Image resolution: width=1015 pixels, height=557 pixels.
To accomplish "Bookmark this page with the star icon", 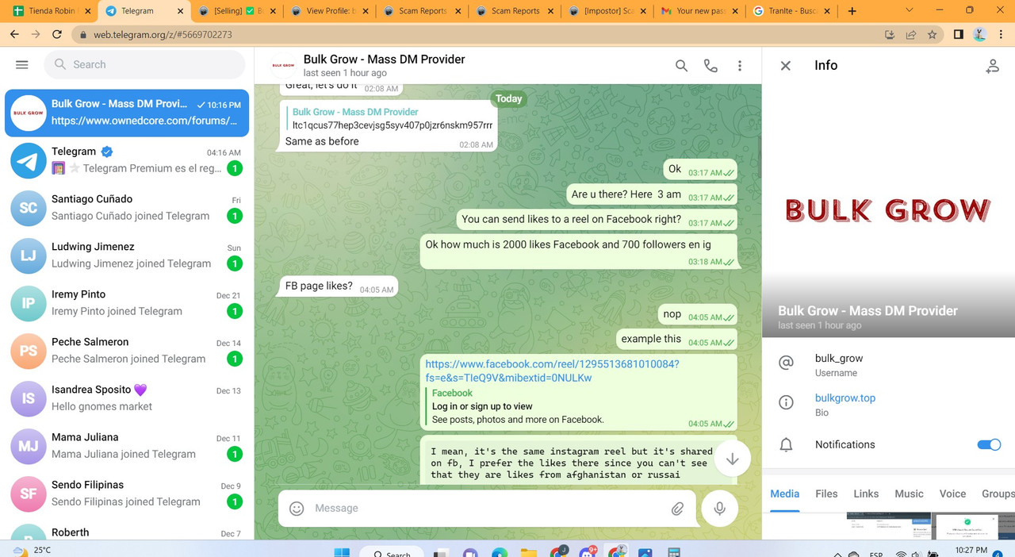I will click(x=933, y=35).
